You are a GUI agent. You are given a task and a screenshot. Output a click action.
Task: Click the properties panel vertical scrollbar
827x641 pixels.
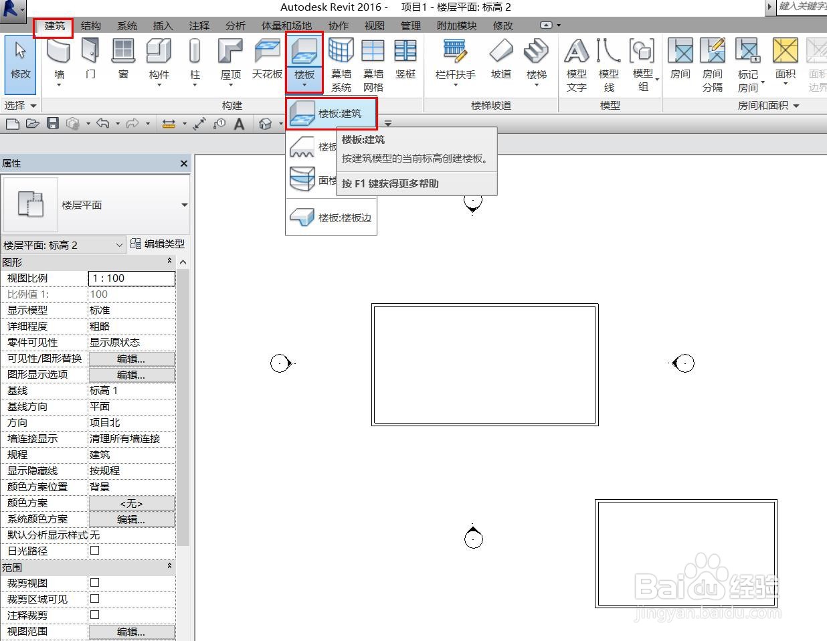pos(183,408)
